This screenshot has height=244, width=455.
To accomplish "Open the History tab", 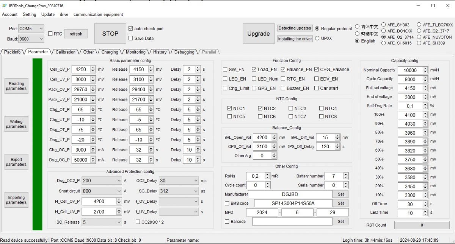I will (x=160, y=52).
